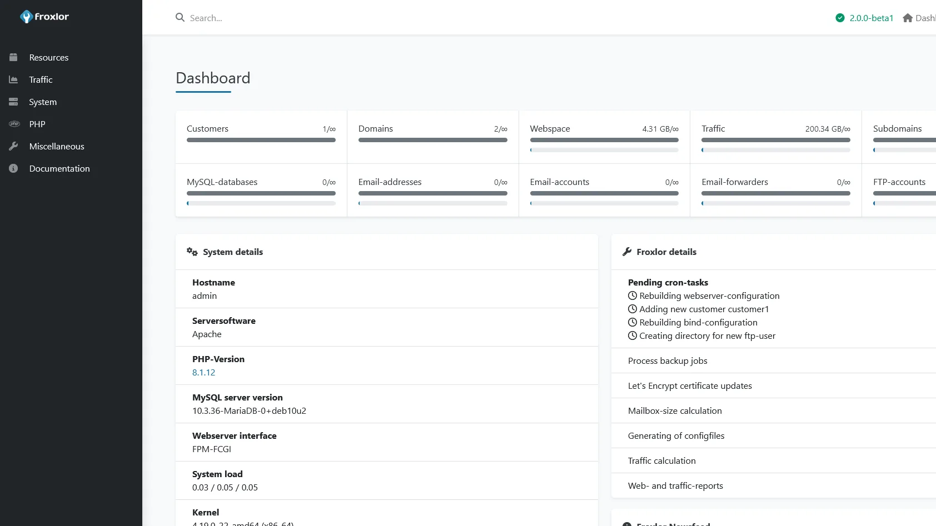This screenshot has width=936, height=526.
Task: Click the Froxlor logo in the sidebar
Action: [x=44, y=17]
